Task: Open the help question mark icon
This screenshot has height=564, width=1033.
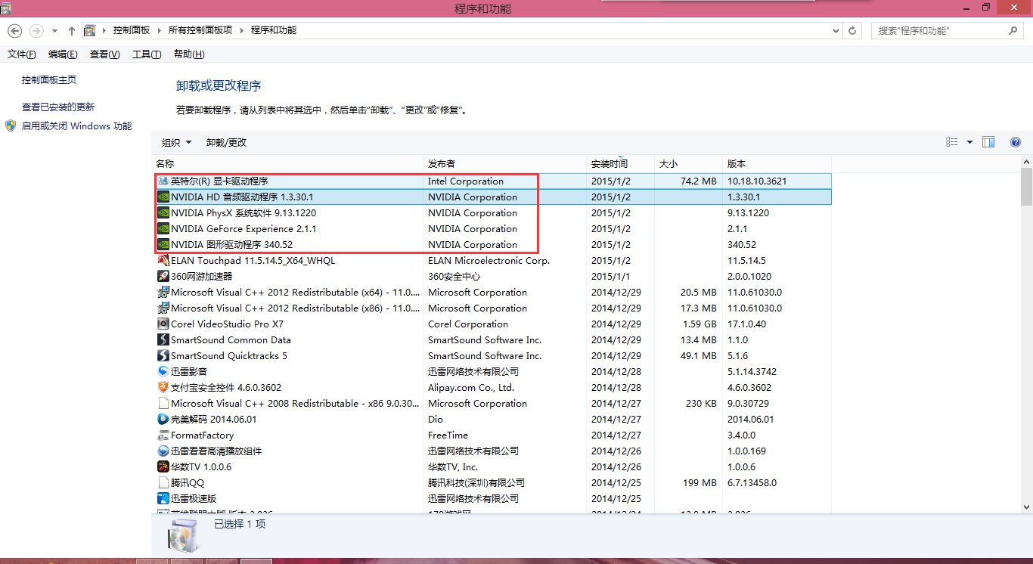Action: tap(1015, 142)
